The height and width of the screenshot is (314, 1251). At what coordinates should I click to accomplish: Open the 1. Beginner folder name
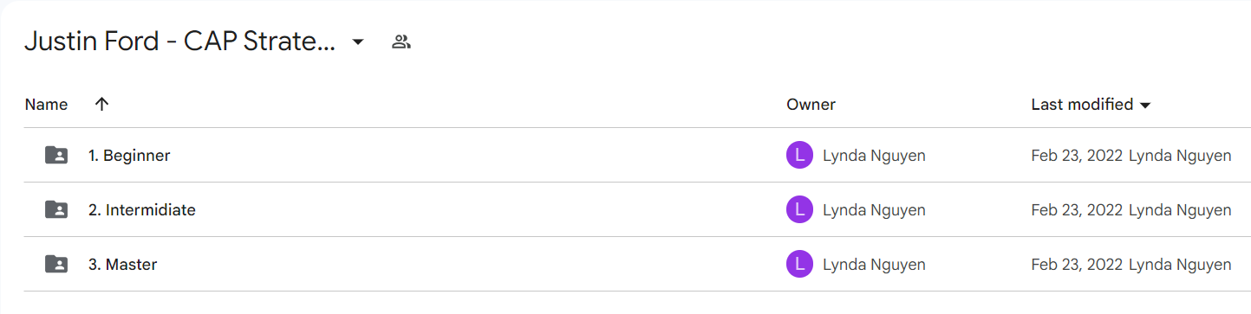coord(129,156)
